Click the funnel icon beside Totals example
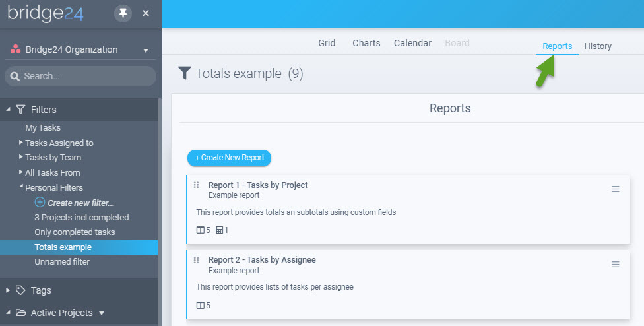The image size is (644, 326). pos(184,73)
